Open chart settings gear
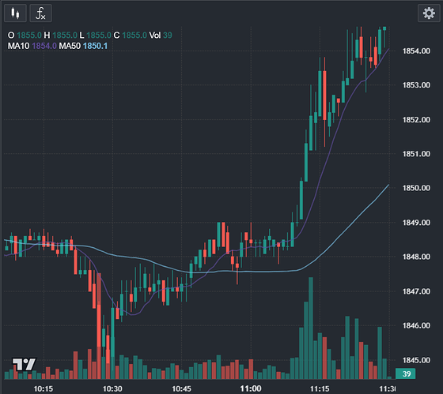This screenshot has height=394, width=443. (x=429, y=13)
